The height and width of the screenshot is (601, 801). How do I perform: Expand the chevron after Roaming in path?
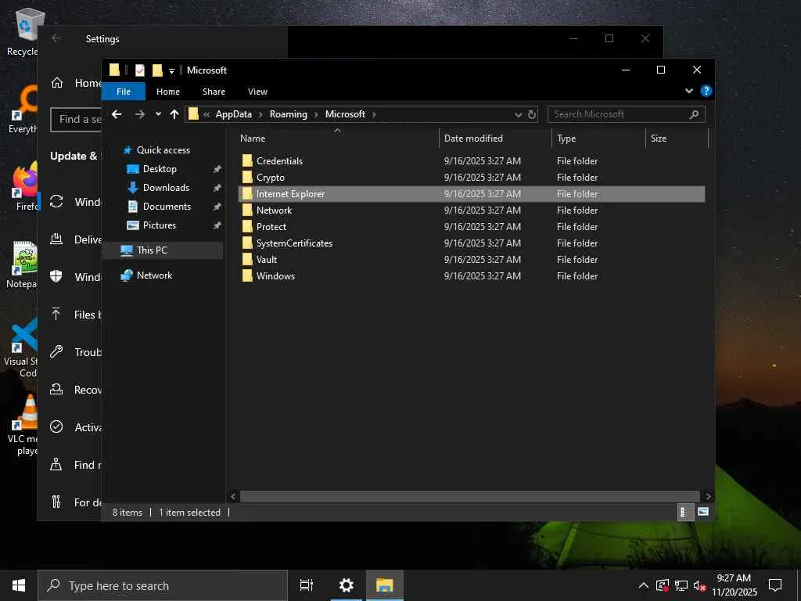click(316, 114)
